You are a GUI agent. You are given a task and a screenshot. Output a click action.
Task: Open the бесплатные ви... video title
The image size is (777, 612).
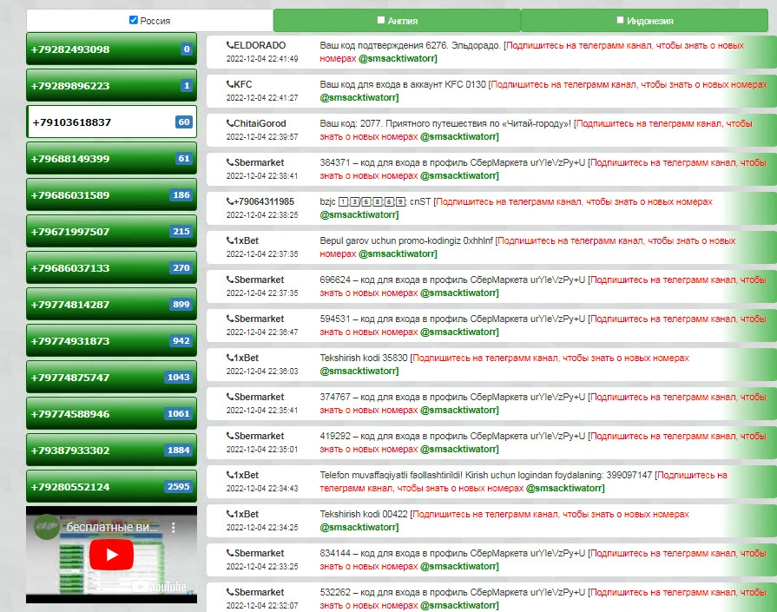(111, 527)
